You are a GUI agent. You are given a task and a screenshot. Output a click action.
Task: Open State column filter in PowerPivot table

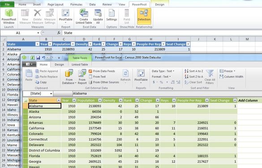59,101
